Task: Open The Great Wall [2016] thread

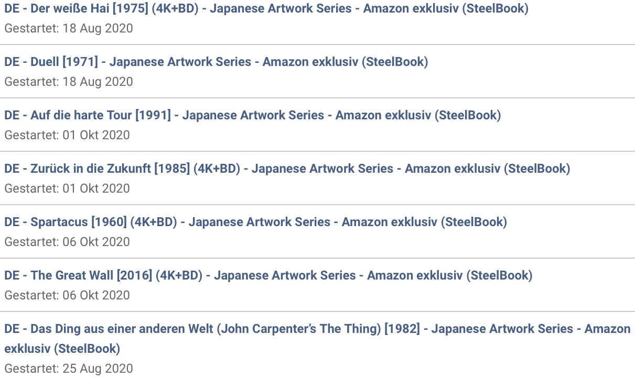Action: pos(268,275)
